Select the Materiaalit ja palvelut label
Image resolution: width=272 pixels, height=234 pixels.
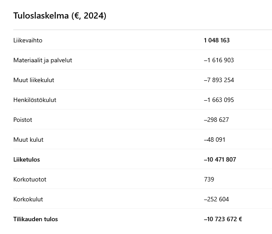pyautogui.click(x=43, y=60)
